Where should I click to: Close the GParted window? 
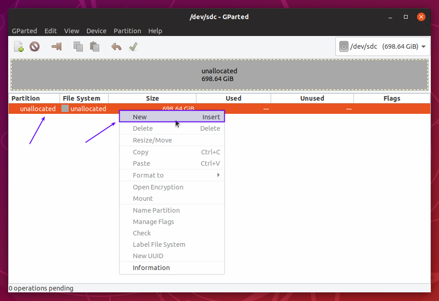tap(421, 17)
